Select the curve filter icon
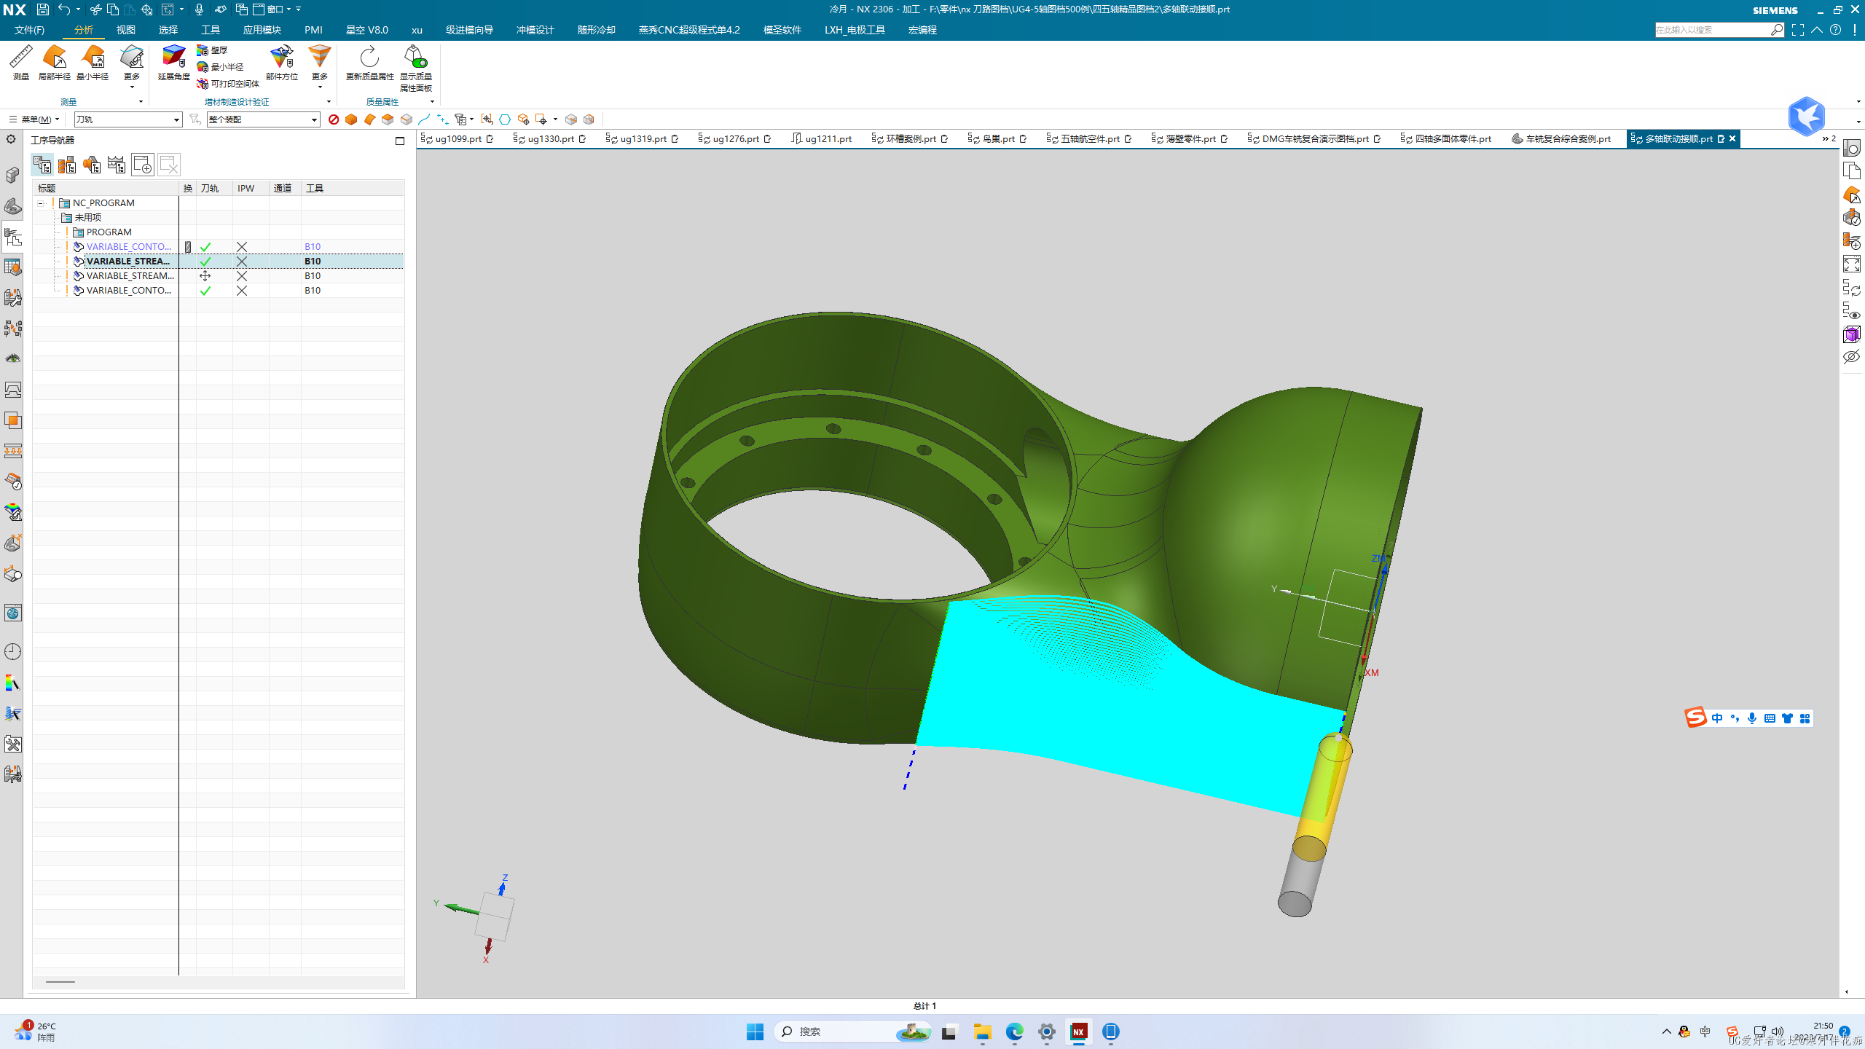 pos(424,119)
